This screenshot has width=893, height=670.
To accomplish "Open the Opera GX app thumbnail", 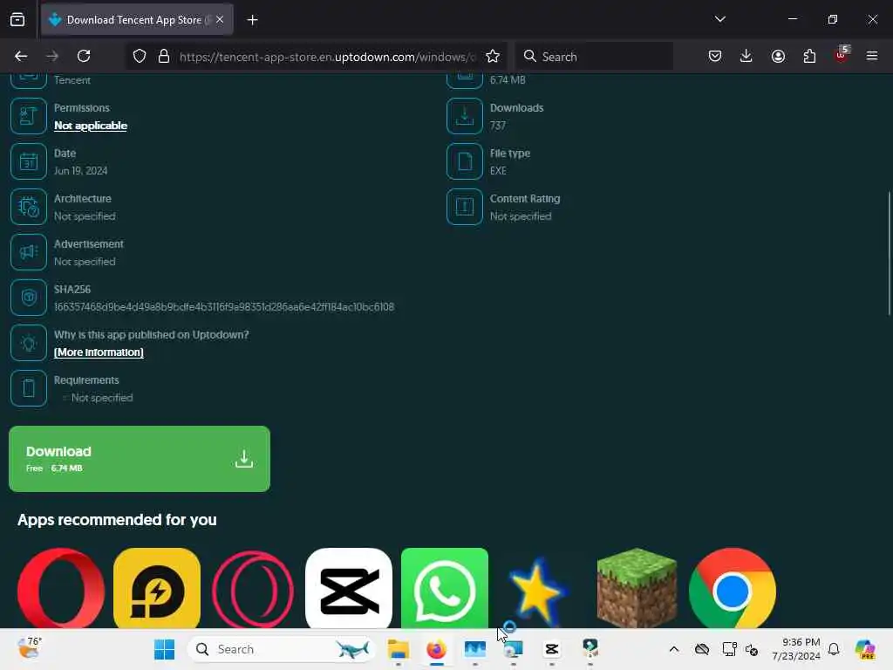I will 253,588.
